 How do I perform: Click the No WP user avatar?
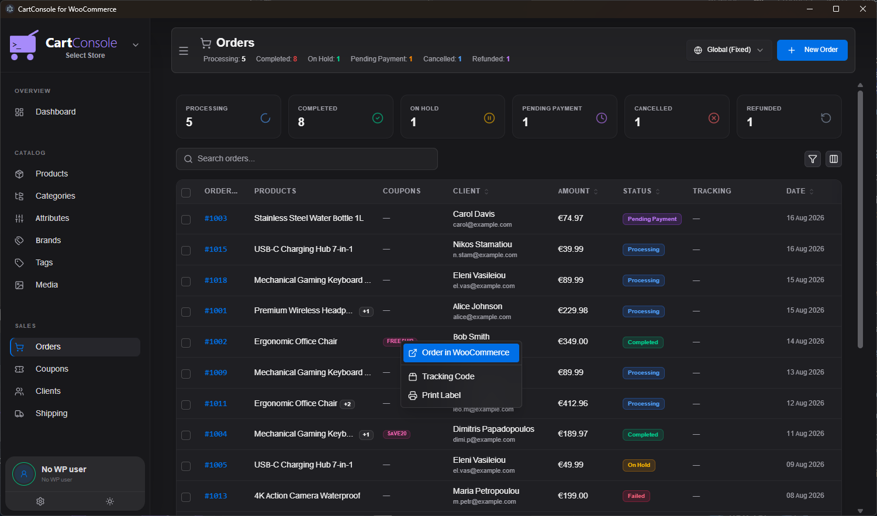point(24,474)
